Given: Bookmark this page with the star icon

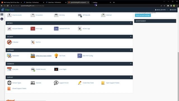Looking at the screenshot, I should [x=164, y=6].
